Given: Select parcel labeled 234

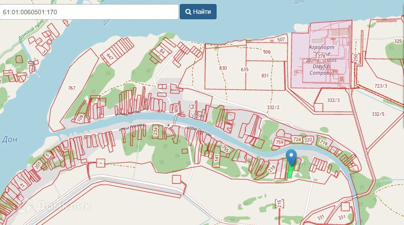Looking at the screenshot, I should click(x=155, y=132).
